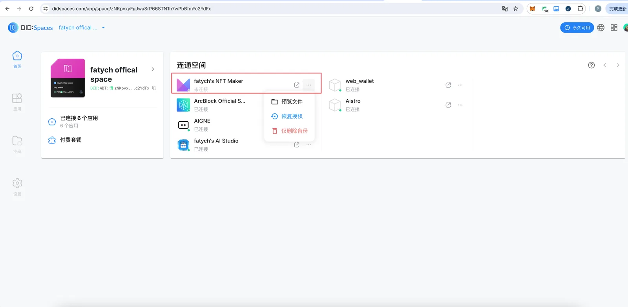628x307 pixels.
Task: Select 预览文件 from the context menu
Action: pyautogui.click(x=290, y=102)
